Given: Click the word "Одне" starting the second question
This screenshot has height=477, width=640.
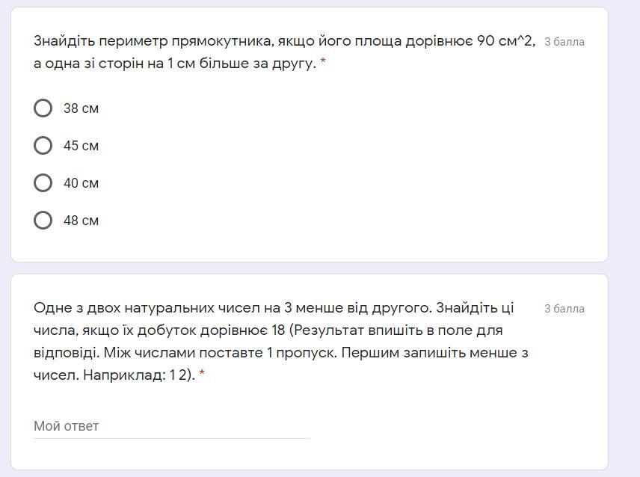Looking at the screenshot, I should pyautogui.click(x=50, y=308).
